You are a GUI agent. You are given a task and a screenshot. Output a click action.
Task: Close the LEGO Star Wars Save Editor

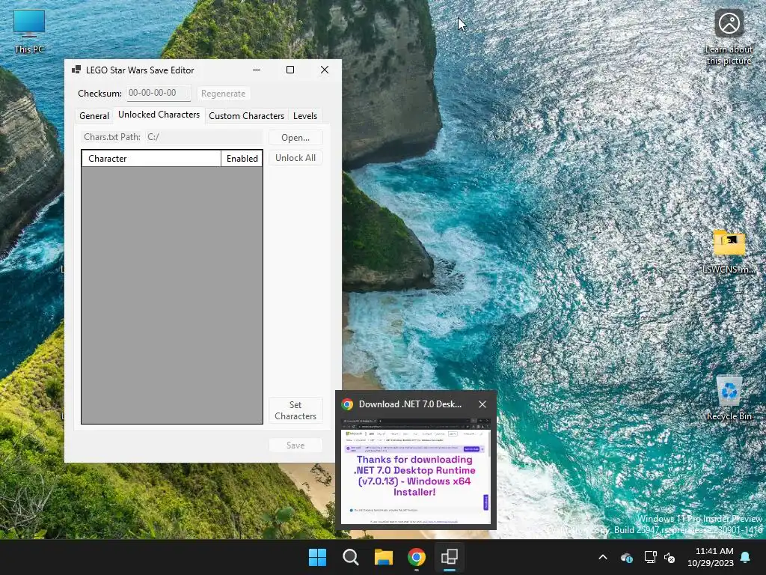click(x=325, y=70)
